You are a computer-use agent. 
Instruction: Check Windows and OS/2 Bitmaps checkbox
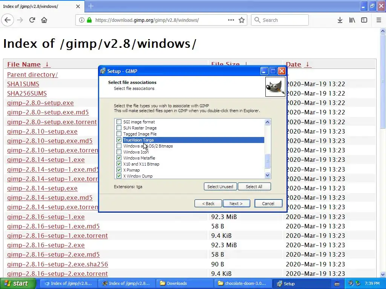coord(119,146)
